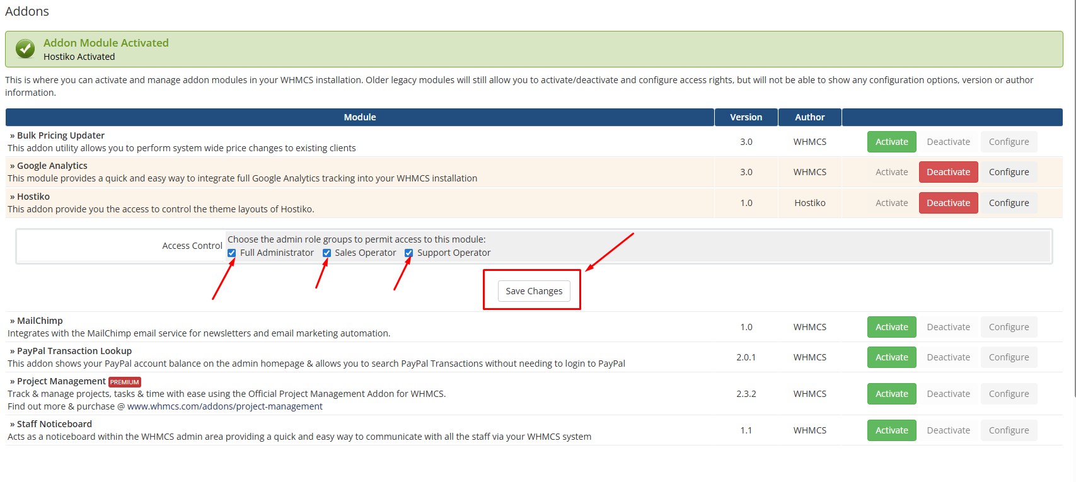The image size is (1076, 482).
Task: Activate the MailChimp addon
Action: [891, 327]
